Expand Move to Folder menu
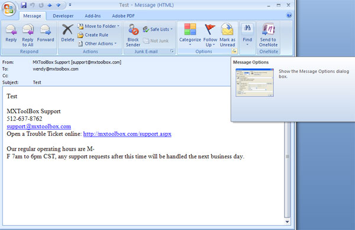Image resolution: width=355 pixels, height=230 pixels. coord(99,26)
